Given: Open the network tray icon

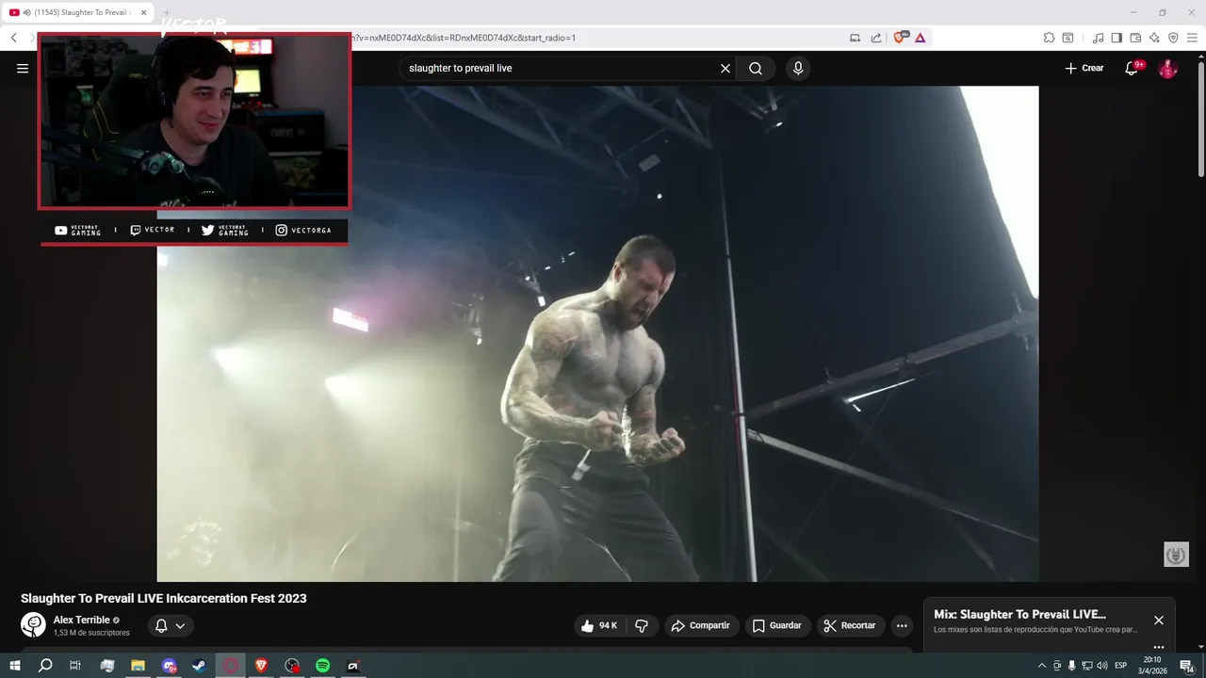Looking at the screenshot, I should click(x=1086, y=666).
